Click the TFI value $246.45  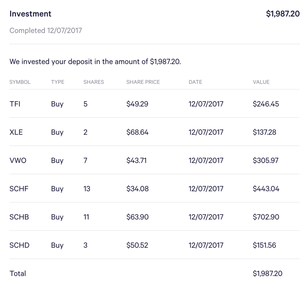266,104
